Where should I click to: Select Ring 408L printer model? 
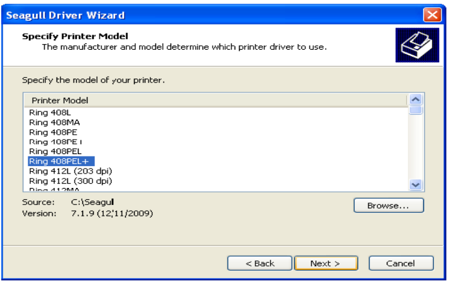pyautogui.click(x=50, y=112)
